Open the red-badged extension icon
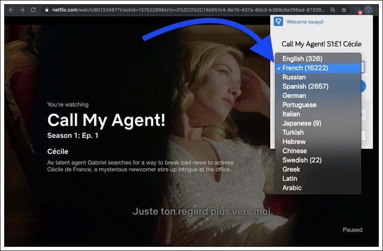The height and width of the screenshot is (251, 383). 358,10
